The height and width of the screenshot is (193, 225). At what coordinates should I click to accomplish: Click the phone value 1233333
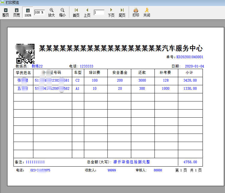(x=86, y=66)
